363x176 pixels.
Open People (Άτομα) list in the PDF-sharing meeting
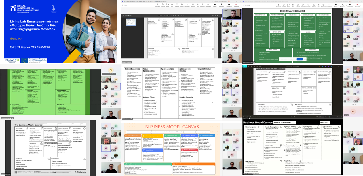167,5
